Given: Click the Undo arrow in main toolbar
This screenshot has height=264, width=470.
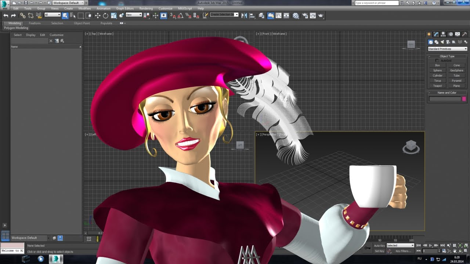Looking at the screenshot, I should 6,15.
